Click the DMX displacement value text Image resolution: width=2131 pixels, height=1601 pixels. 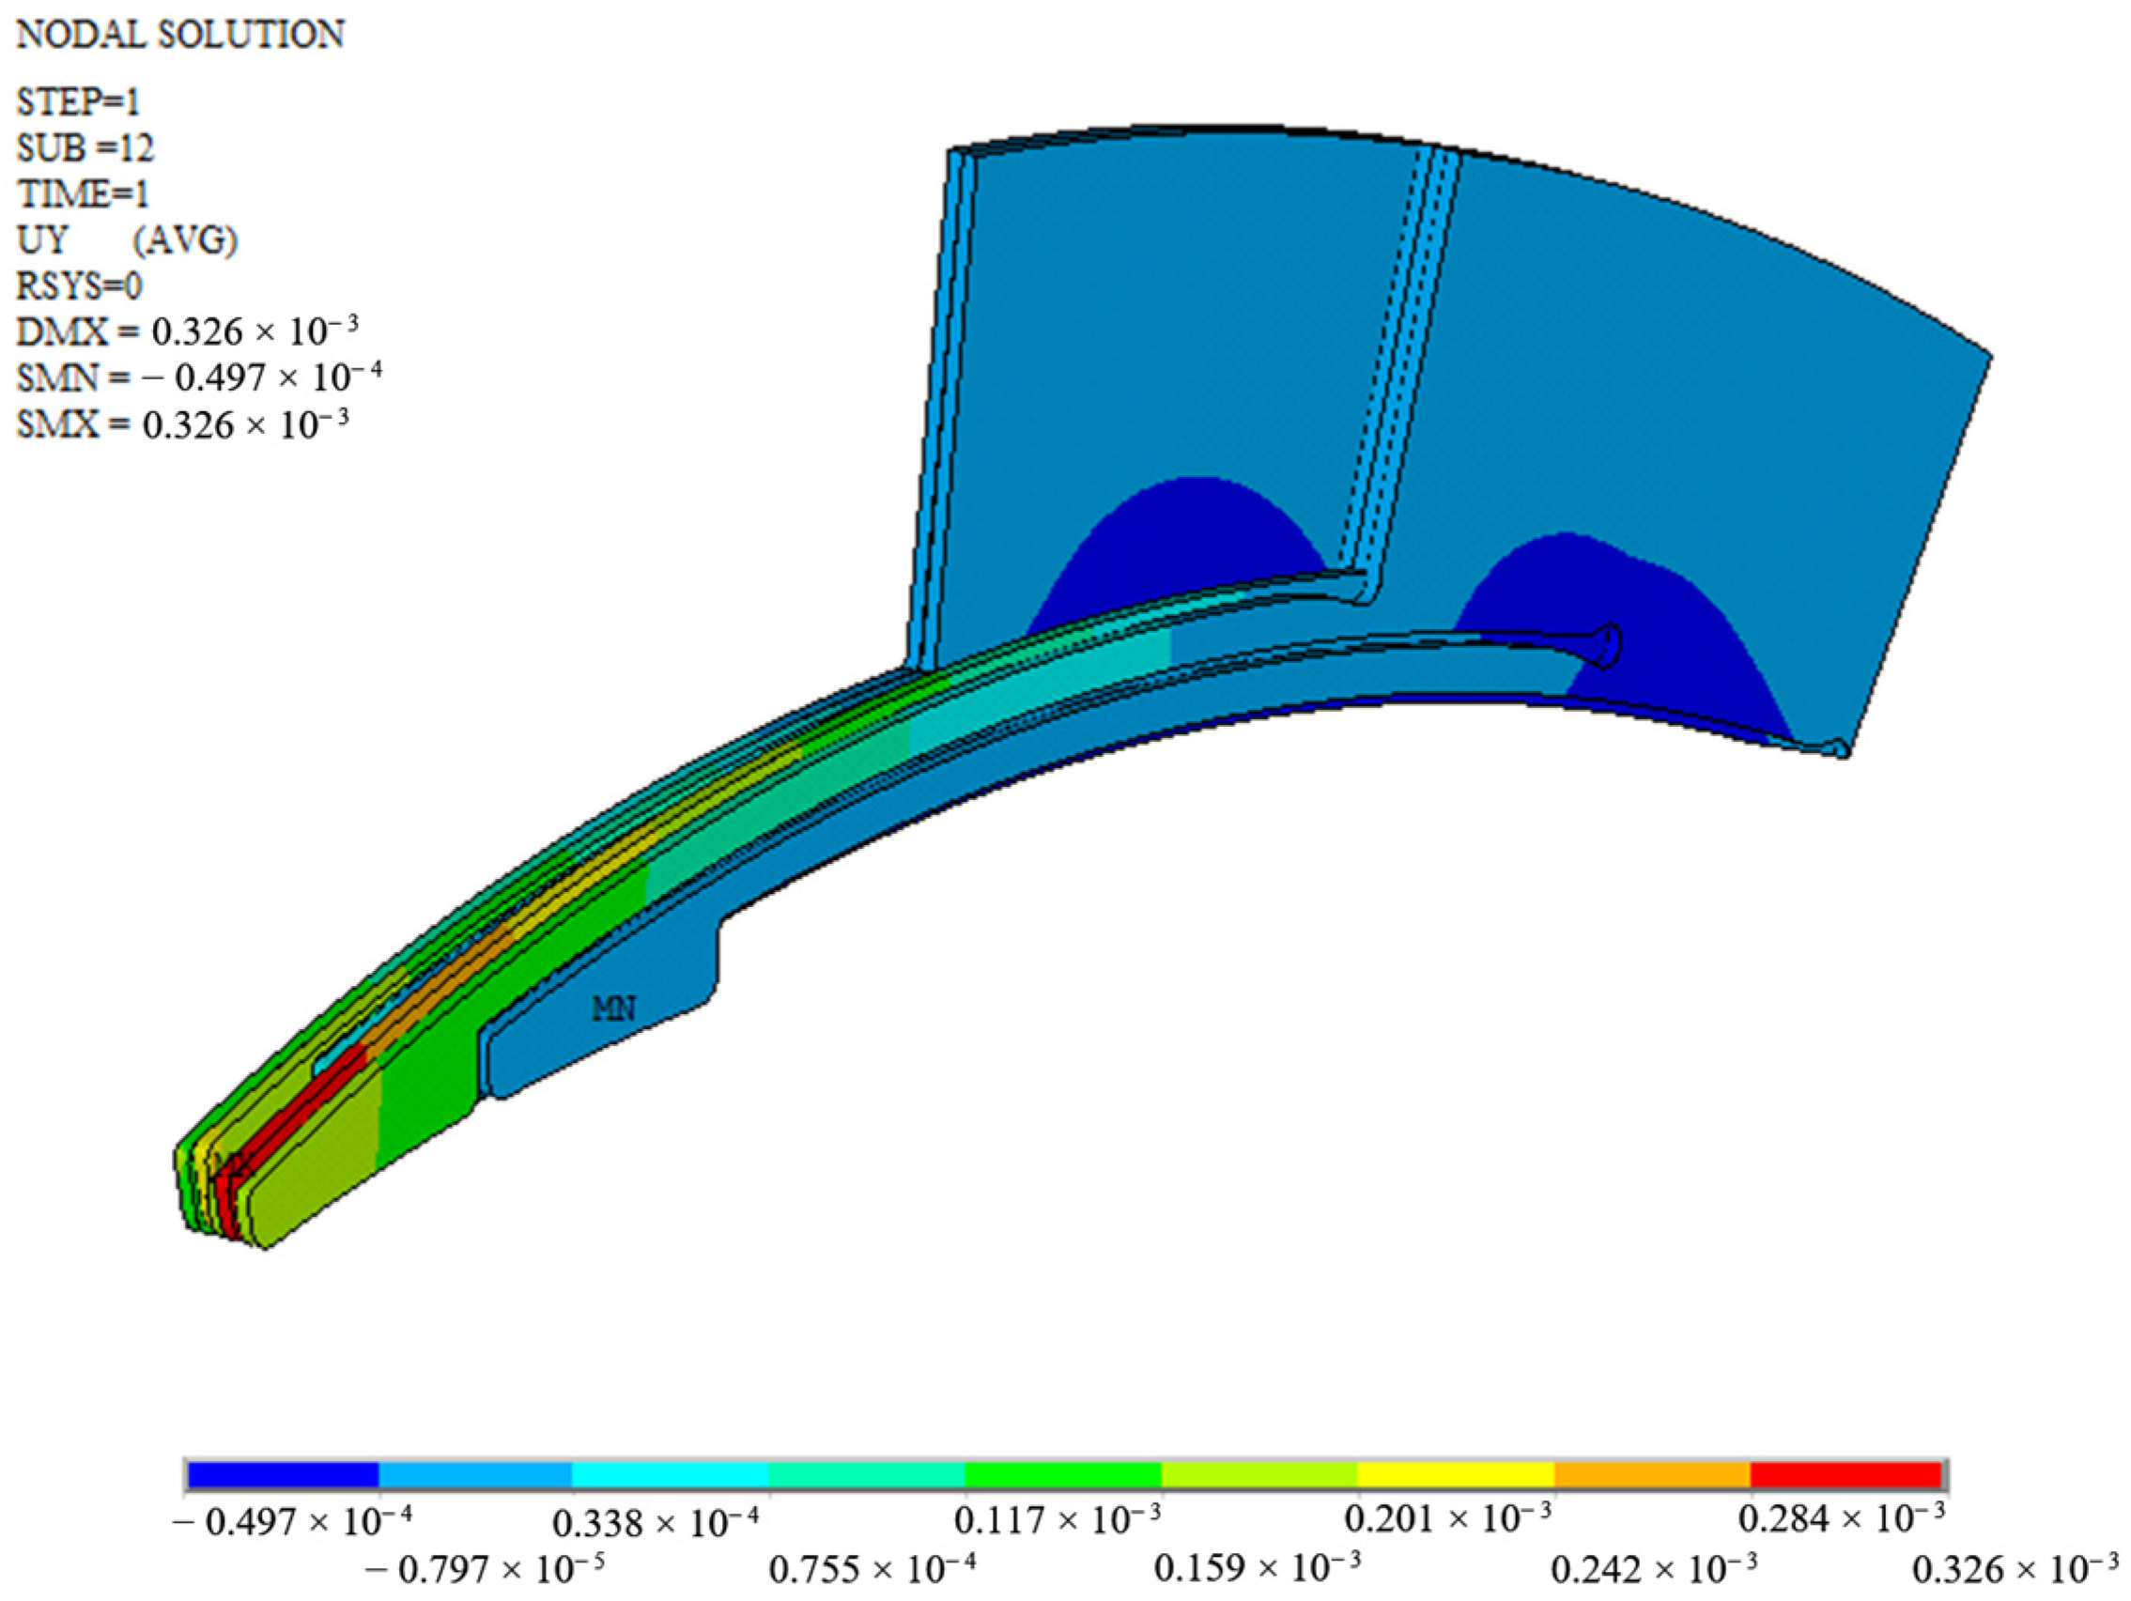187,331
